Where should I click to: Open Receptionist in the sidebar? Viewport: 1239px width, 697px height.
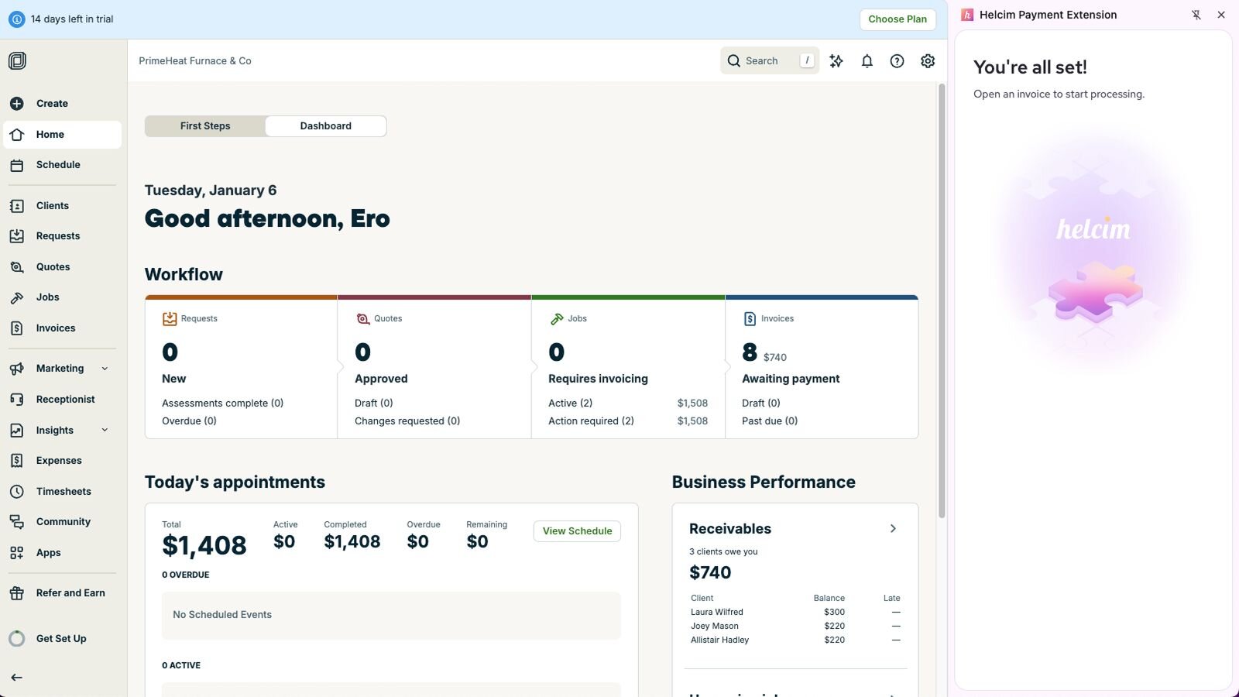pos(65,400)
